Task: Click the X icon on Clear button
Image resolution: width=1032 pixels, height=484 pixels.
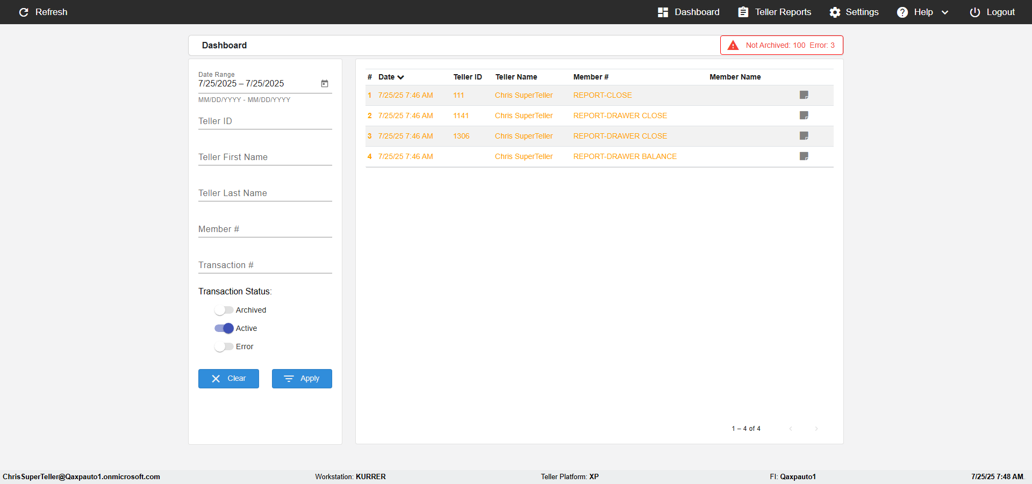Action: pyautogui.click(x=216, y=379)
